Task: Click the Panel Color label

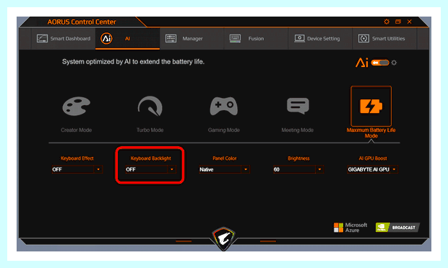Action: [225, 158]
